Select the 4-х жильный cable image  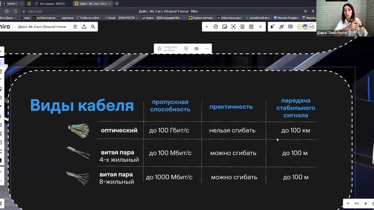pyautogui.click(x=78, y=153)
